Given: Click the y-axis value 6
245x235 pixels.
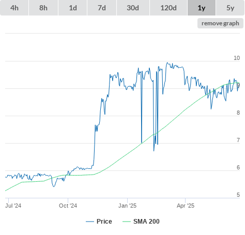Looking at the screenshot, I should click(238, 167).
